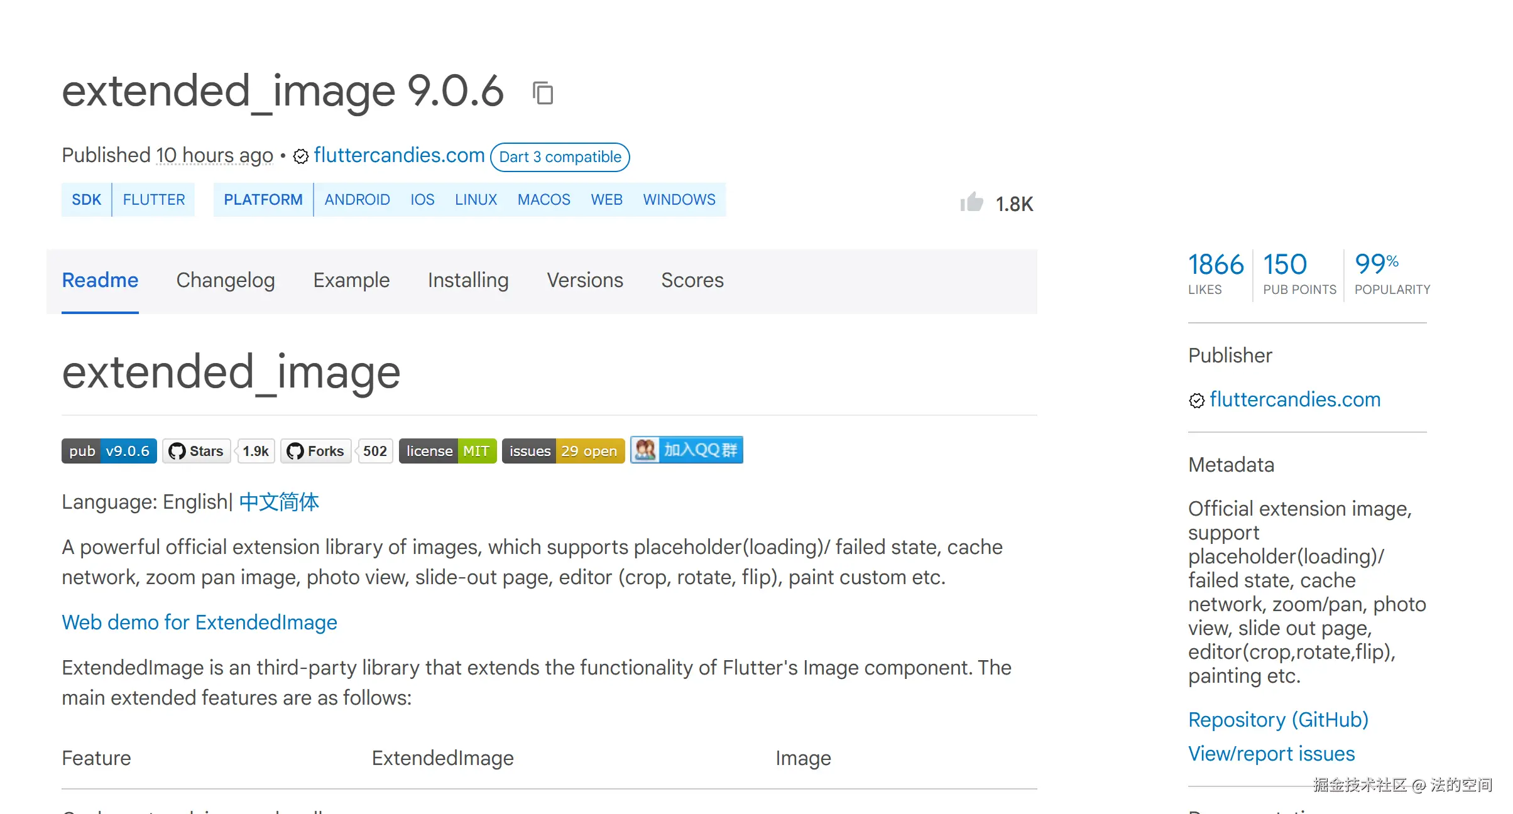Go to the Installing tab
The height and width of the screenshot is (814, 1513).
(468, 280)
